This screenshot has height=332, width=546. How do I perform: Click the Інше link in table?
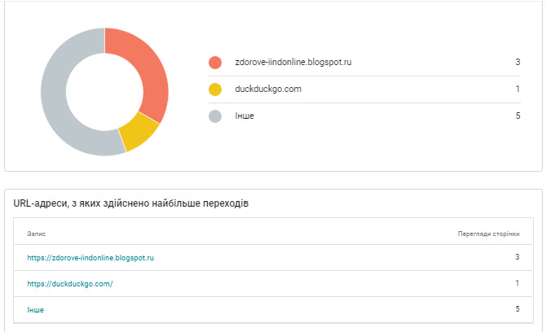pyautogui.click(x=36, y=310)
